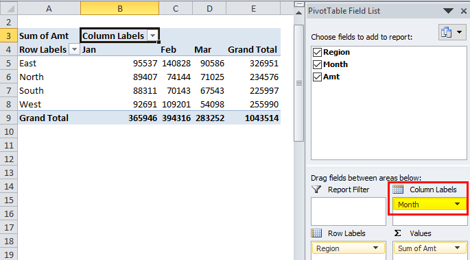Select cell with value 88311
Viewport: 470px width, 260px height.
(119, 91)
